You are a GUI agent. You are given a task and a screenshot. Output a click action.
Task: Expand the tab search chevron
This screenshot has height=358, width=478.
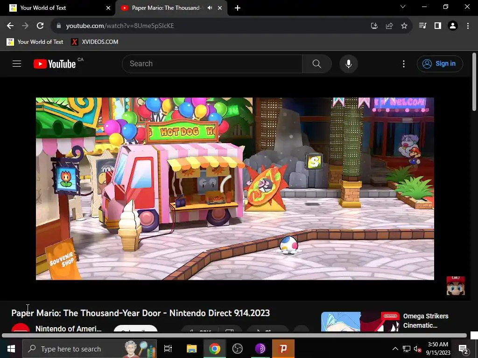[x=403, y=7]
